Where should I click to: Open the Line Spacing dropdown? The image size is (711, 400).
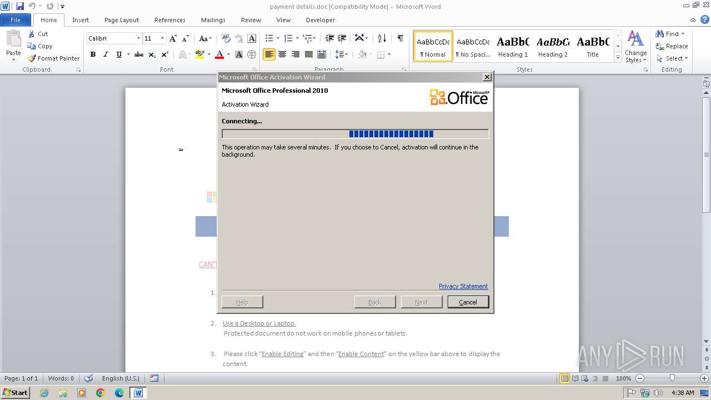coord(342,54)
